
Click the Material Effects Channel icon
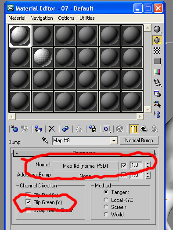coord(106,129)
